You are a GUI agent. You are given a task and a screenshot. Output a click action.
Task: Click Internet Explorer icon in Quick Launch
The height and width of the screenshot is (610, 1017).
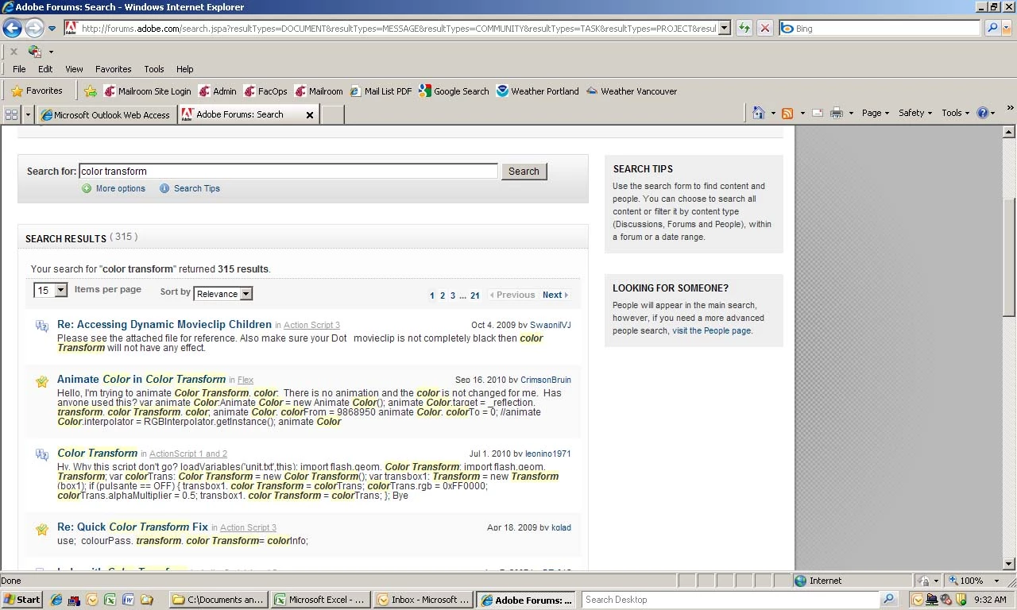click(x=56, y=600)
